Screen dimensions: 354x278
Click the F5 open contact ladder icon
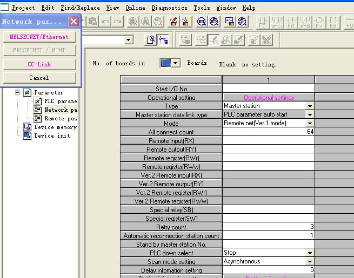coord(263,22)
